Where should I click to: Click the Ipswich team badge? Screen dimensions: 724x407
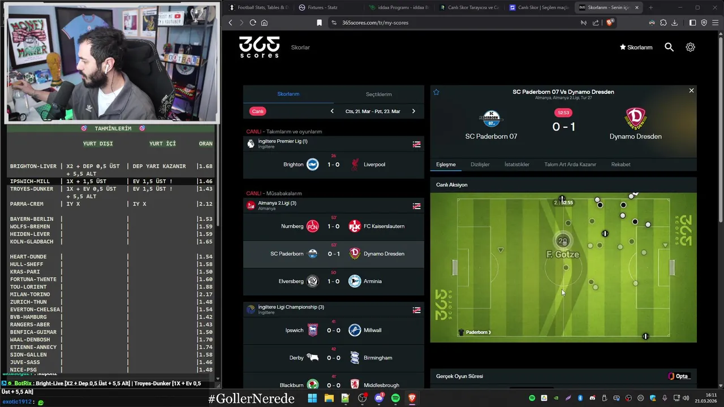click(313, 330)
